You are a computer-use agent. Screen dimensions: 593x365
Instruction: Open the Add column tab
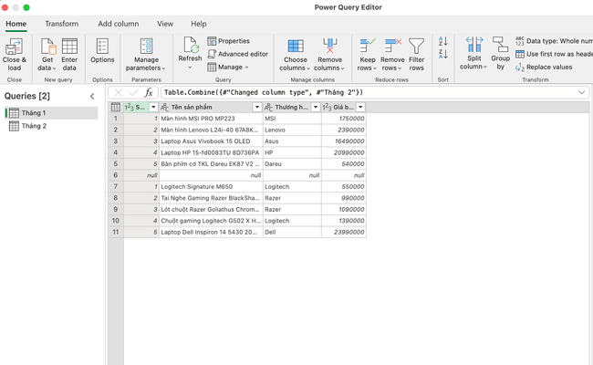pos(118,24)
